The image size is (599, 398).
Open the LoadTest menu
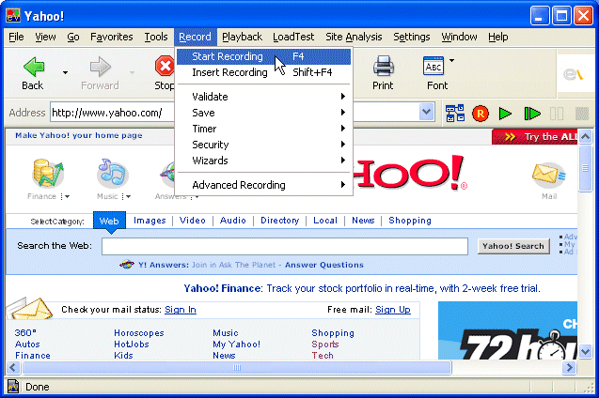293,37
